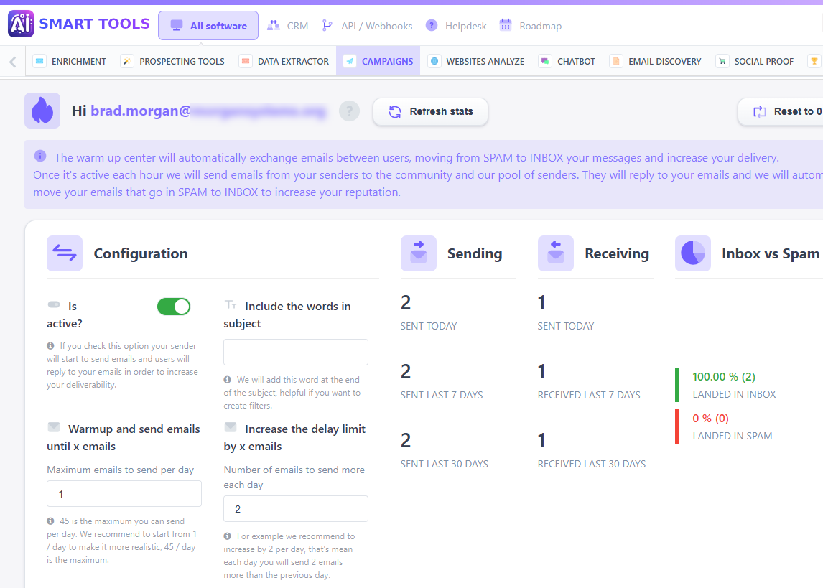Click the envelope icon beside Warmup and send emails
823x588 pixels.
pos(54,427)
